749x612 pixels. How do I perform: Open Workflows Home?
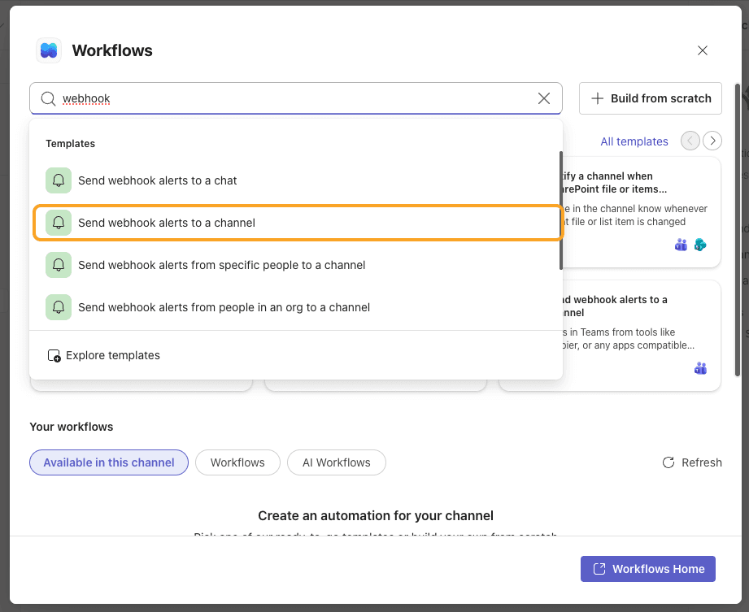pos(647,569)
